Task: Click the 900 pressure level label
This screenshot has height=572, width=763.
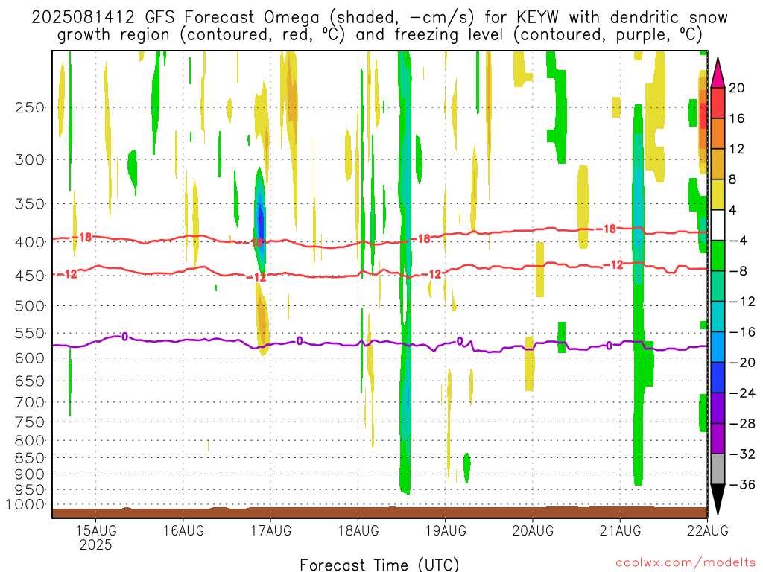Action: tap(30, 474)
